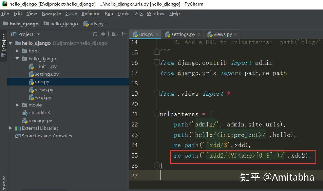The image size is (323, 191).
Task: Collapse the hello_django root project node
Action: (x=10, y=43)
